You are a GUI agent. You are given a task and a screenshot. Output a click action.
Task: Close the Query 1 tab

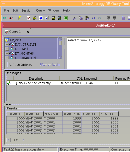pos(28,32)
